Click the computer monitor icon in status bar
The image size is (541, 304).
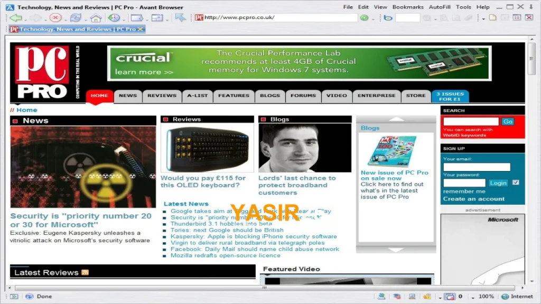click(412, 296)
